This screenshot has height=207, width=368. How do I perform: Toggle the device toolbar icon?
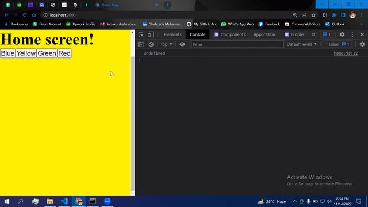pos(151,34)
